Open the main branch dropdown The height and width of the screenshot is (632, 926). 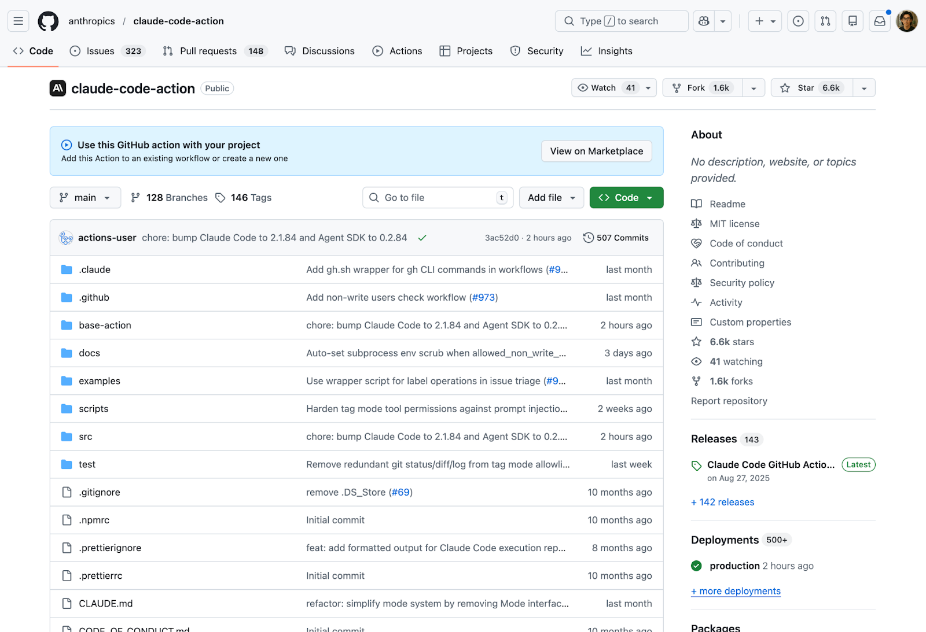coord(84,197)
